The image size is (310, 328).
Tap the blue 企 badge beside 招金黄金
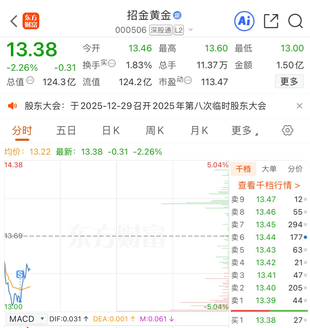(x=177, y=15)
